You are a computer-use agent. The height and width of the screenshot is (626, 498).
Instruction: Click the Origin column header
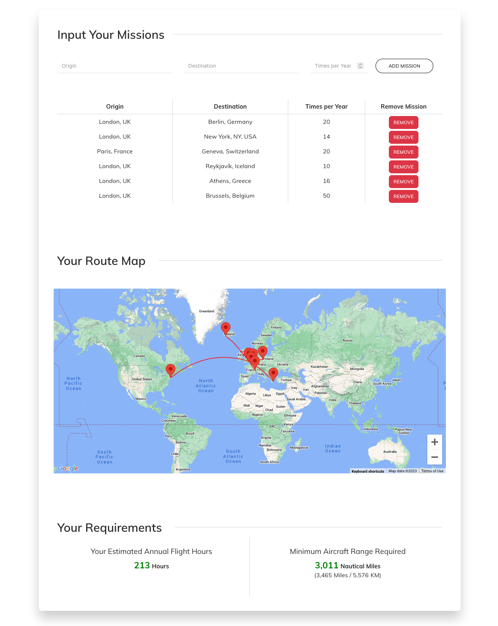pos(115,106)
